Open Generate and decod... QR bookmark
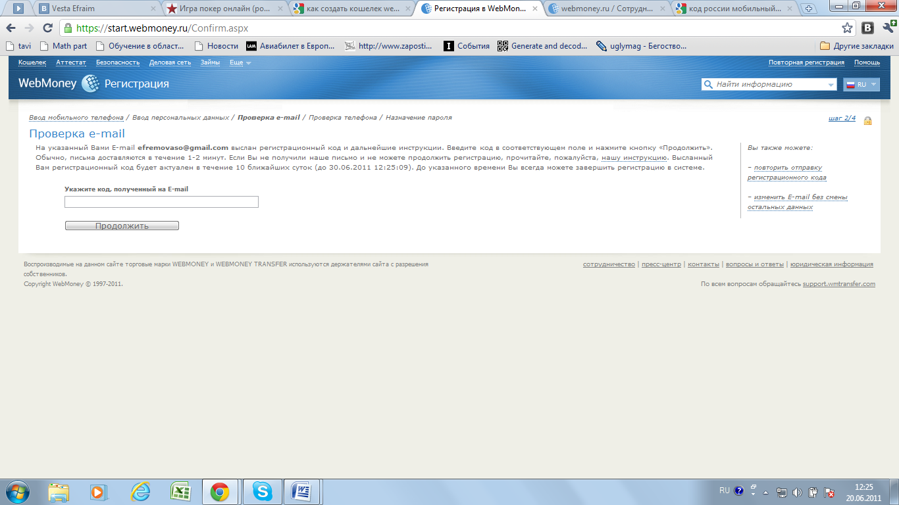Screen dimensions: 899x505 542,46
